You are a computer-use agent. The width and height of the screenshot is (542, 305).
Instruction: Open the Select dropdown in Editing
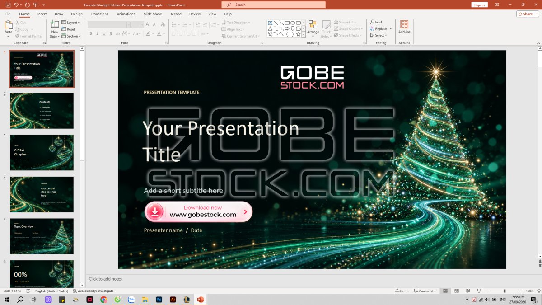378,35
